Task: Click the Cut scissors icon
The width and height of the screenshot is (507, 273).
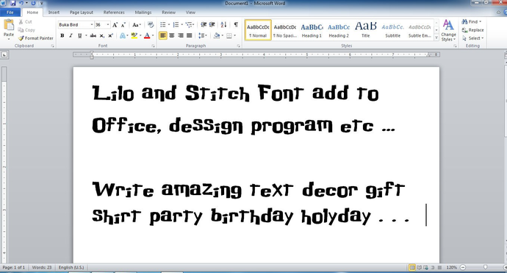Action: coord(21,22)
